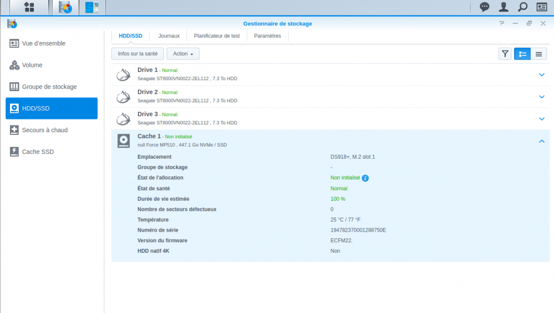Viewport: 554px width, 313px height.
Task: Open the widgets panel icon
Action: (x=541, y=7)
